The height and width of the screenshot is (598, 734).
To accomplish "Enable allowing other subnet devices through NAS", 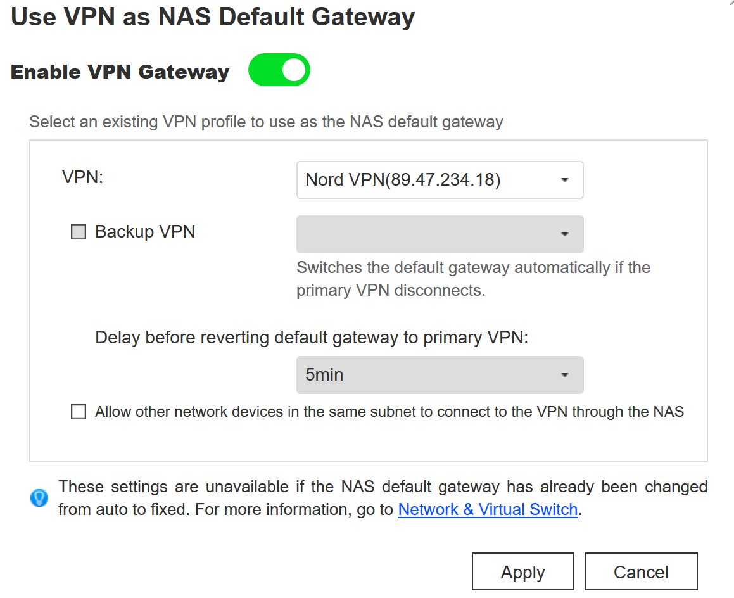I will point(79,412).
